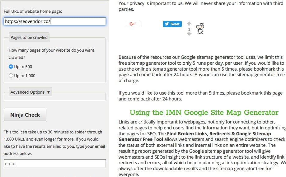The image size is (286, 177).
Task: Click the Reddit vote count number
Action: pos(189,29)
